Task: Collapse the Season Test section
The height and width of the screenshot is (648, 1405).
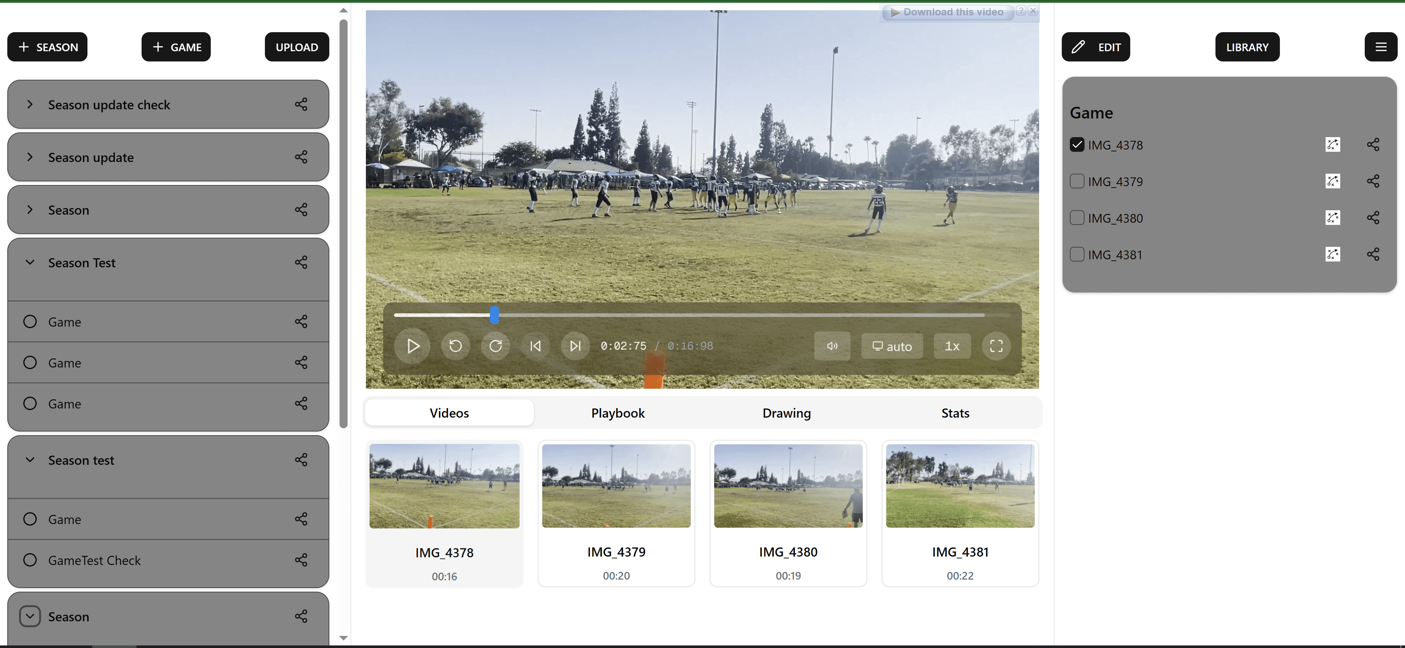Action: (30, 262)
